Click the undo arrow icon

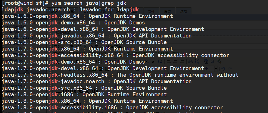click(223, 69)
